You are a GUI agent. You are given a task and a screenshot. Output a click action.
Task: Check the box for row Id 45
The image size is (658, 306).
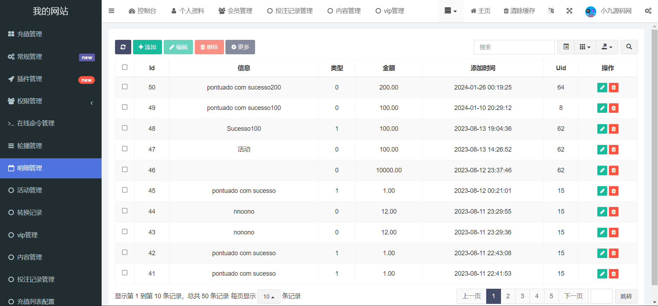[x=125, y=190]
